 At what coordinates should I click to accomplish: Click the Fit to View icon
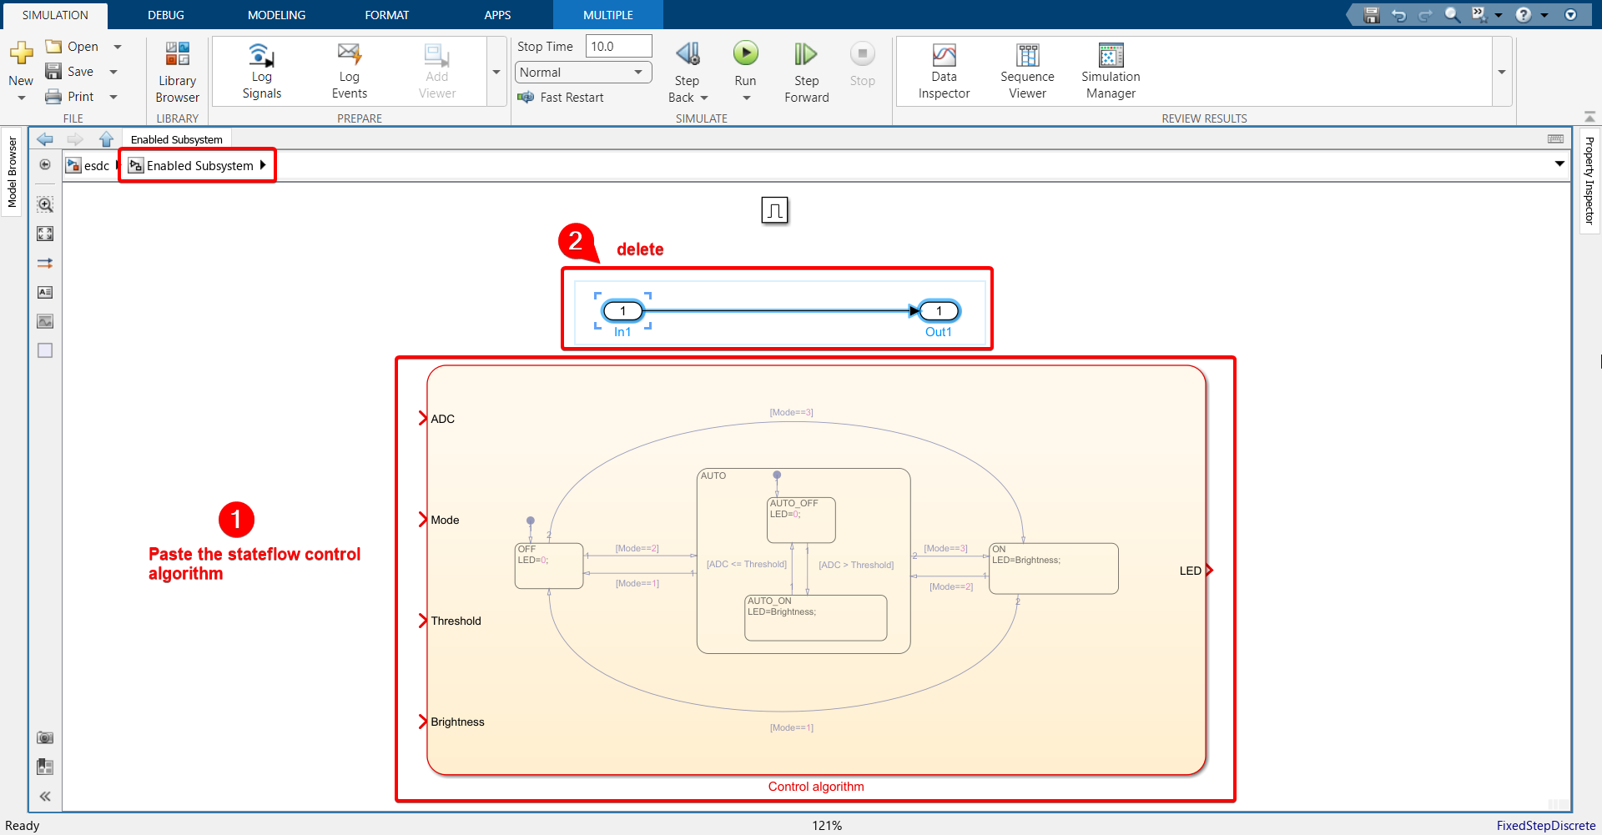click(45, 234)
